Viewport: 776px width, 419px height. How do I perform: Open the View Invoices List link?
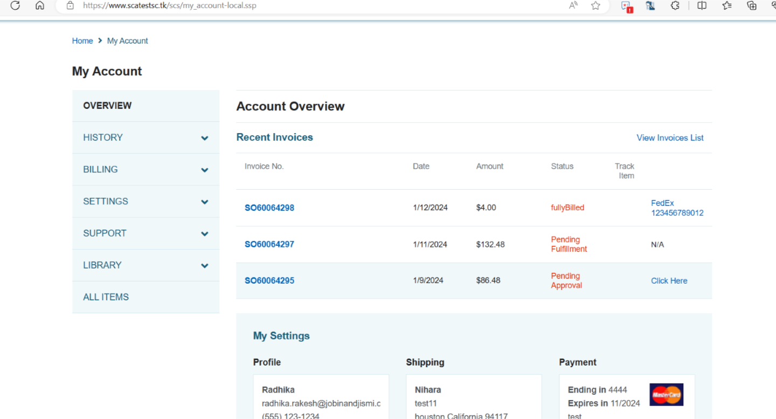pos(670,138)
